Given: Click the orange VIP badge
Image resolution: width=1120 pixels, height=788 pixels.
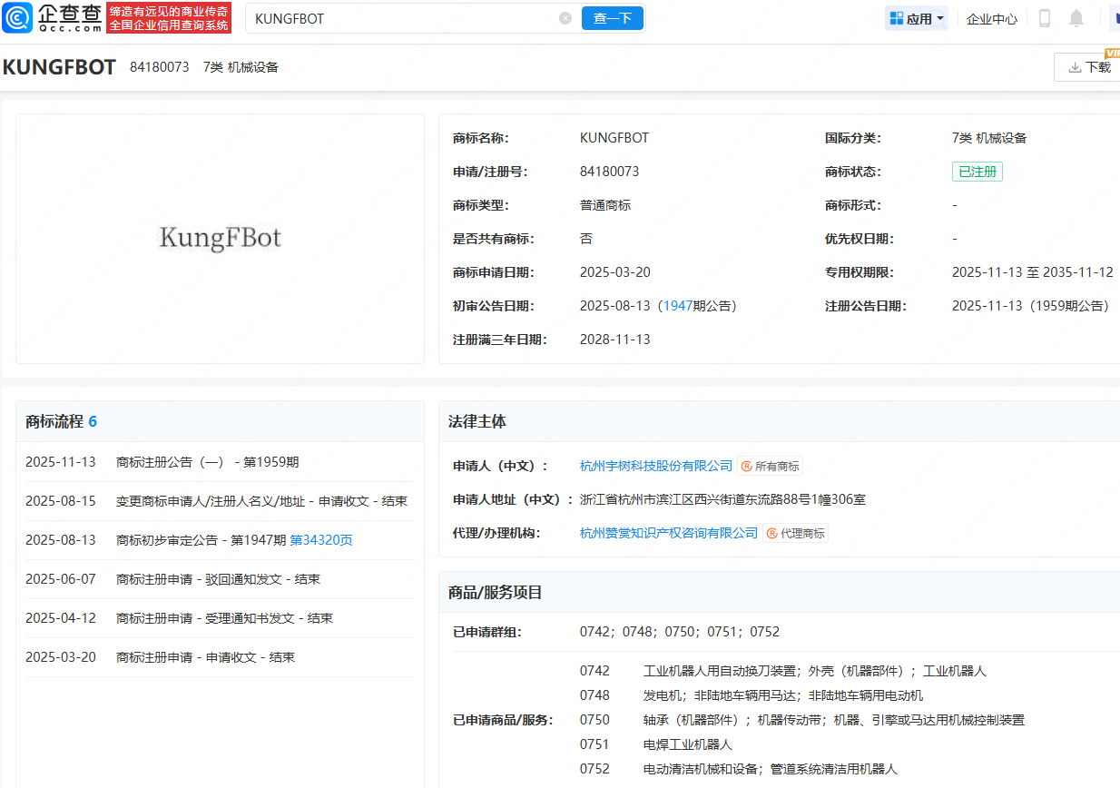Looking at the screenshot, I should point(1113,53).
